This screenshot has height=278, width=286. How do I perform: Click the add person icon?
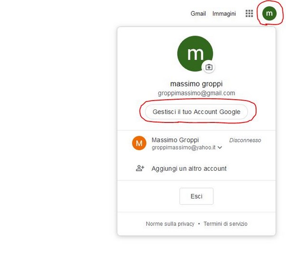[140, 168]
